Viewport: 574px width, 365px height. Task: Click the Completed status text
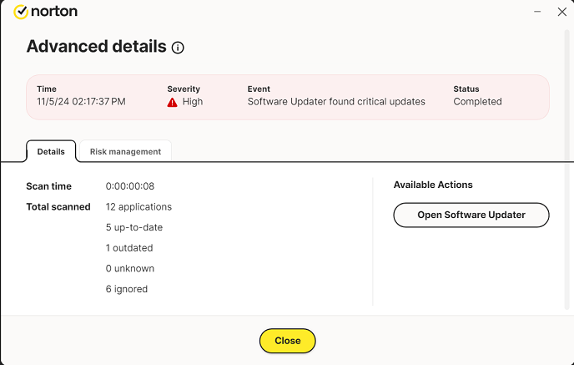[x=477, y=102]
